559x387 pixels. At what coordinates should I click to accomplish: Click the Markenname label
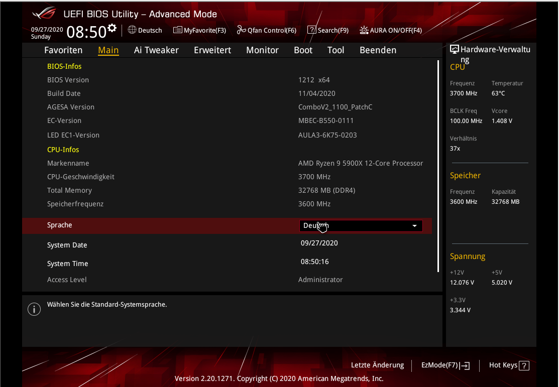68,163
